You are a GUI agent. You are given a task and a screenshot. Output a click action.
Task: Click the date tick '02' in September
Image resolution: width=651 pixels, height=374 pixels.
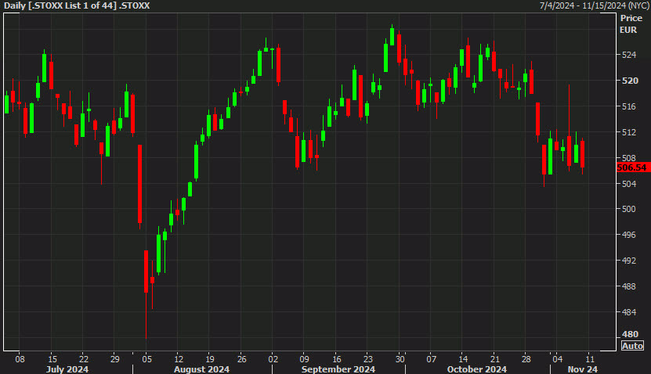click(273, 359)
